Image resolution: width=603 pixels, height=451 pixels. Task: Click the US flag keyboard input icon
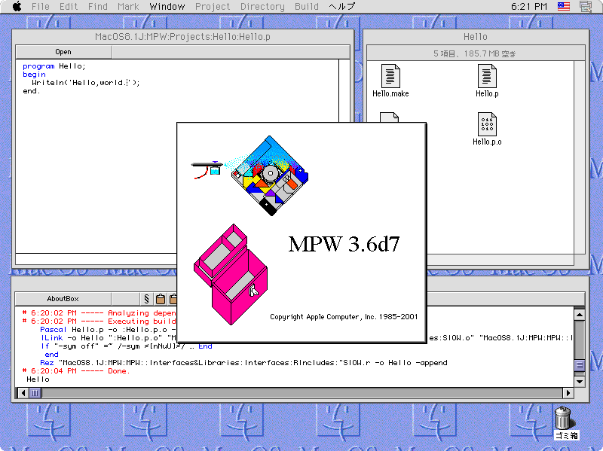point(563,6)
